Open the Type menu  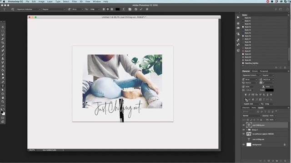click(x=58, y=1)
